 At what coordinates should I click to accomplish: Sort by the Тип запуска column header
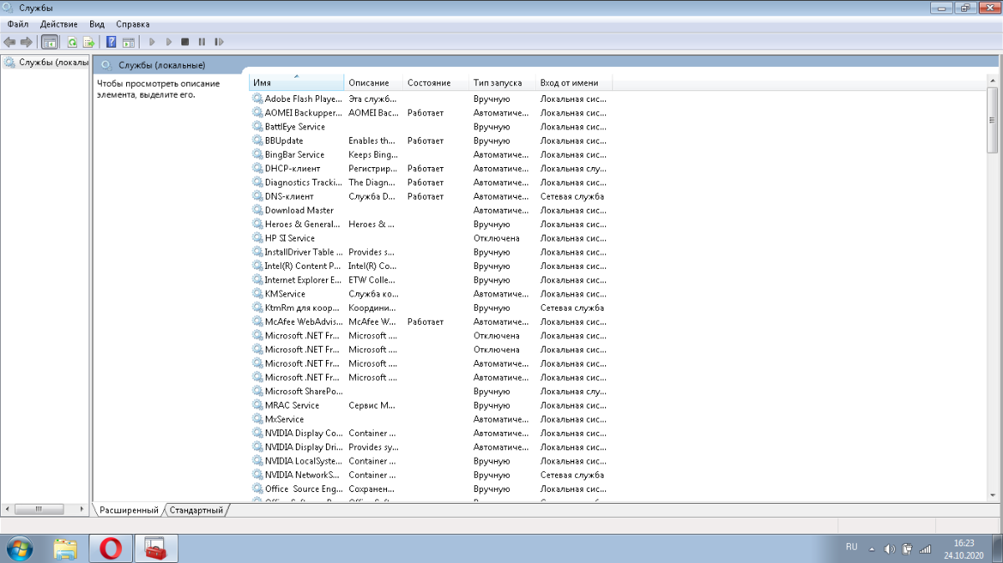pyautogui.click(x=497, y=83)
